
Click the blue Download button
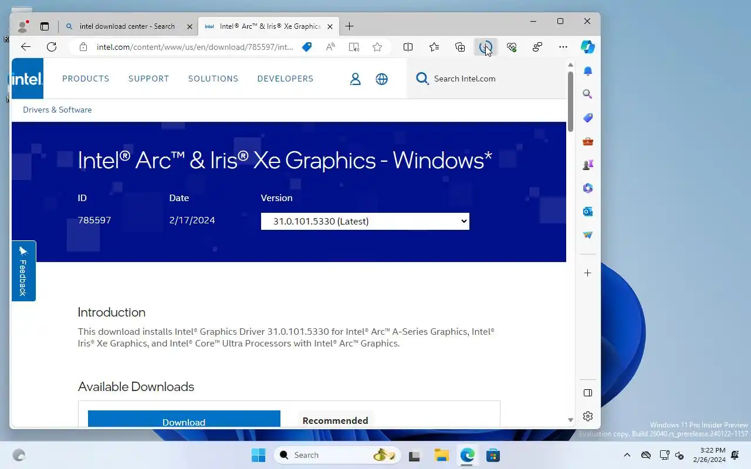184,419
